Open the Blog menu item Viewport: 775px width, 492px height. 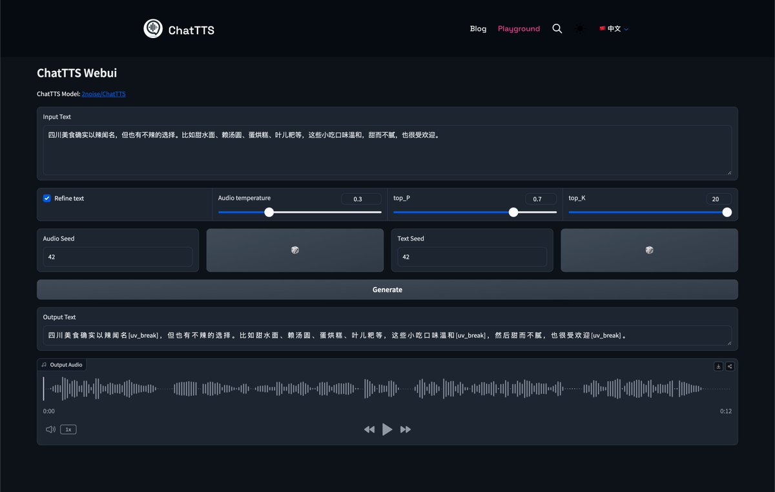pyautogui.click(x=478, y=28)
